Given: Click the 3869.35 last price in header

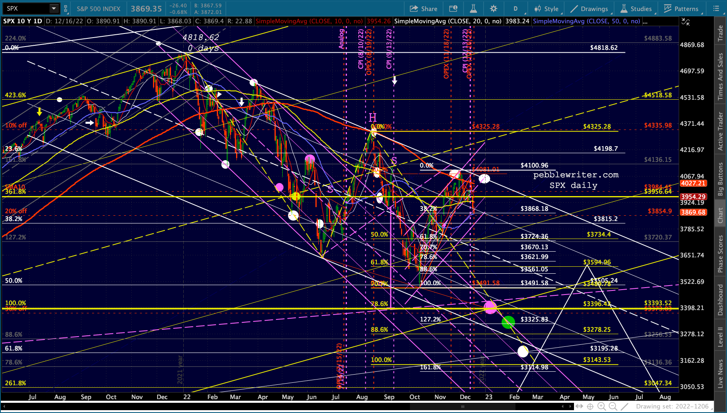Looking at the screenshot, I should pos(146,9).
